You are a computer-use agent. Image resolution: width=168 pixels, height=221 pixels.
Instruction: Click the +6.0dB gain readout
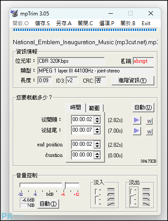pos(27,200)
